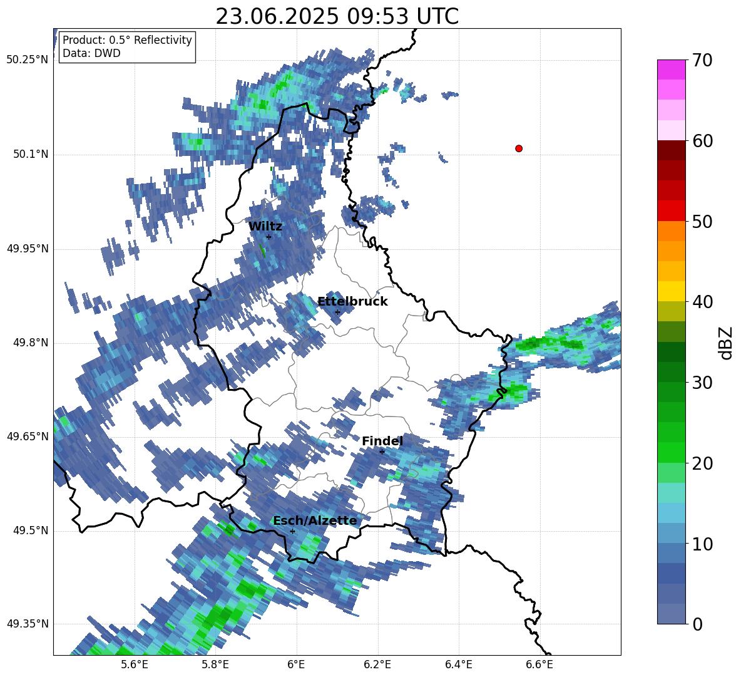Click the 49.65°N latitude label

point(28,436)
